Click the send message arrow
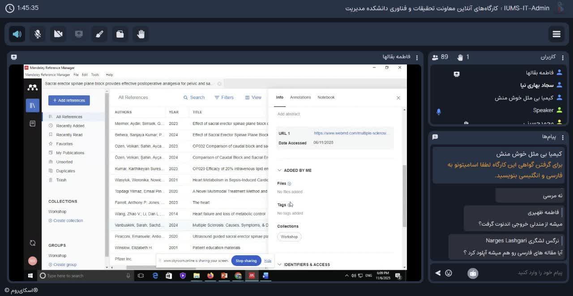573x296 pixels. point(438,273)
